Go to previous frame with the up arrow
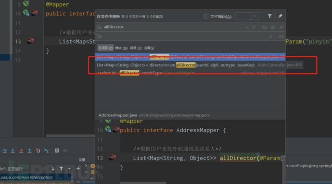This screenshot has height=184, width=332. (x=45, y=169)
